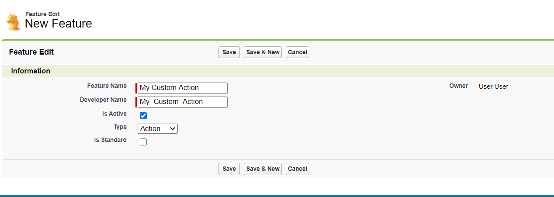Uncheck the Is Active checkbox
The width and height of the screenshot is (554, 197).
[x=143, y=116]
